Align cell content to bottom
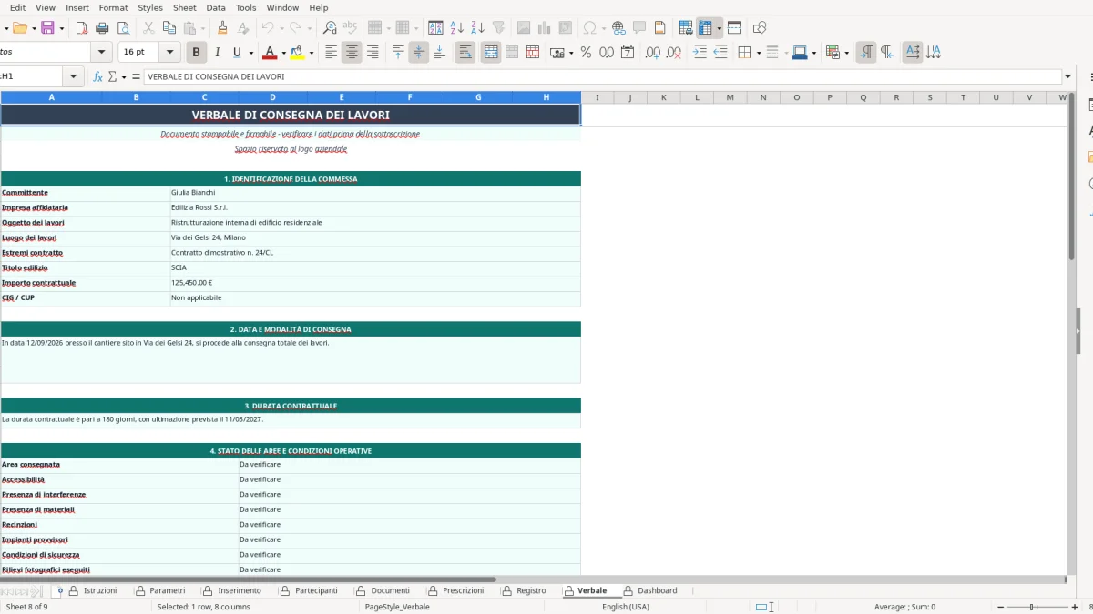 [439, 53]
